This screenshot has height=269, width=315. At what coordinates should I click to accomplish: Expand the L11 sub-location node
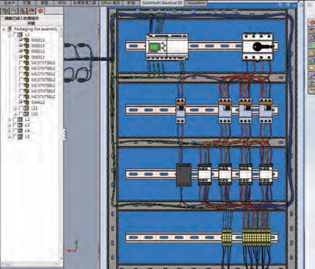15,108
